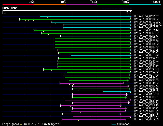
Task: Click the cyan 100char scale bar legend
Action: click(114, 124)
